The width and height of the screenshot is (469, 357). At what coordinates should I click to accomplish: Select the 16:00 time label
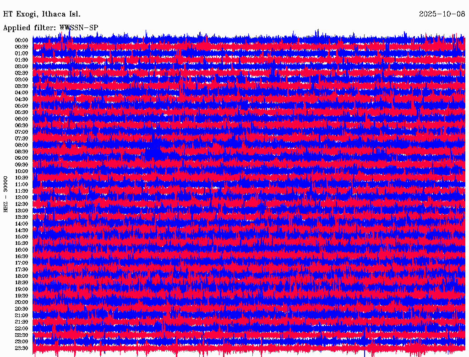pos(22,250)
